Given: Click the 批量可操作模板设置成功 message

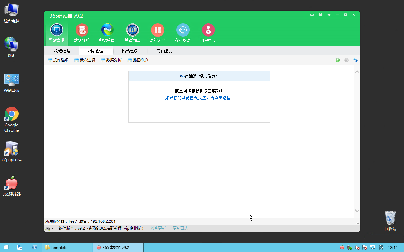Looking at the screenshot, I should [199, 91].
